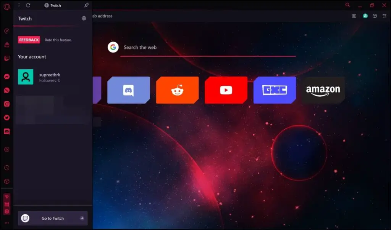Open Discord from the sidebar
391x230 pixels.
pyautogui.click(x=7, y=131)
